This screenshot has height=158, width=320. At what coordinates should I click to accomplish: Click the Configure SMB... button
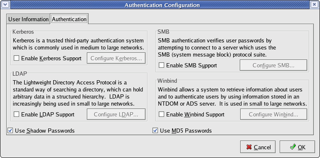click(273, 65)
